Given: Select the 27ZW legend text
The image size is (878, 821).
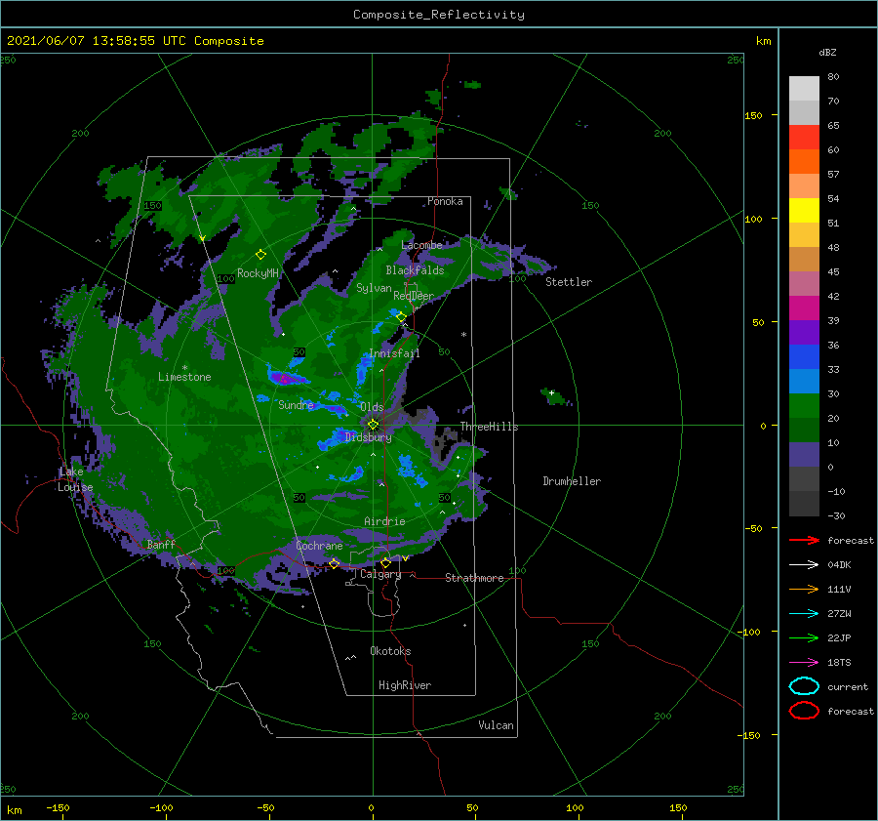Looking at the screenshot, I should [839, 614].
